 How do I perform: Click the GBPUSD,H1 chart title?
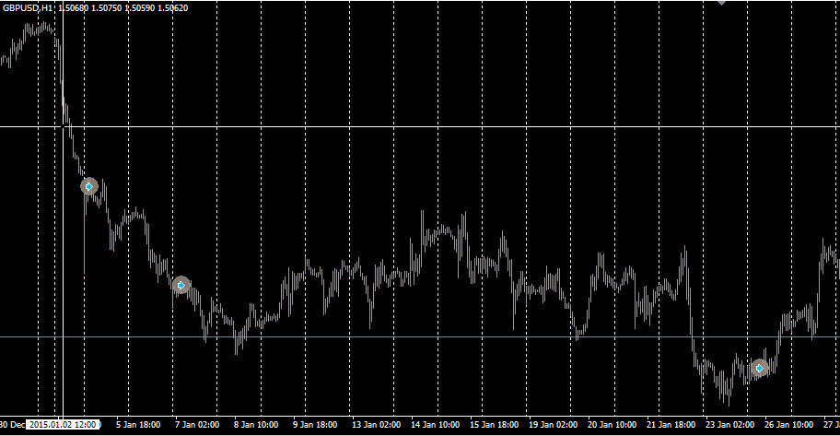tap(28, 8)
